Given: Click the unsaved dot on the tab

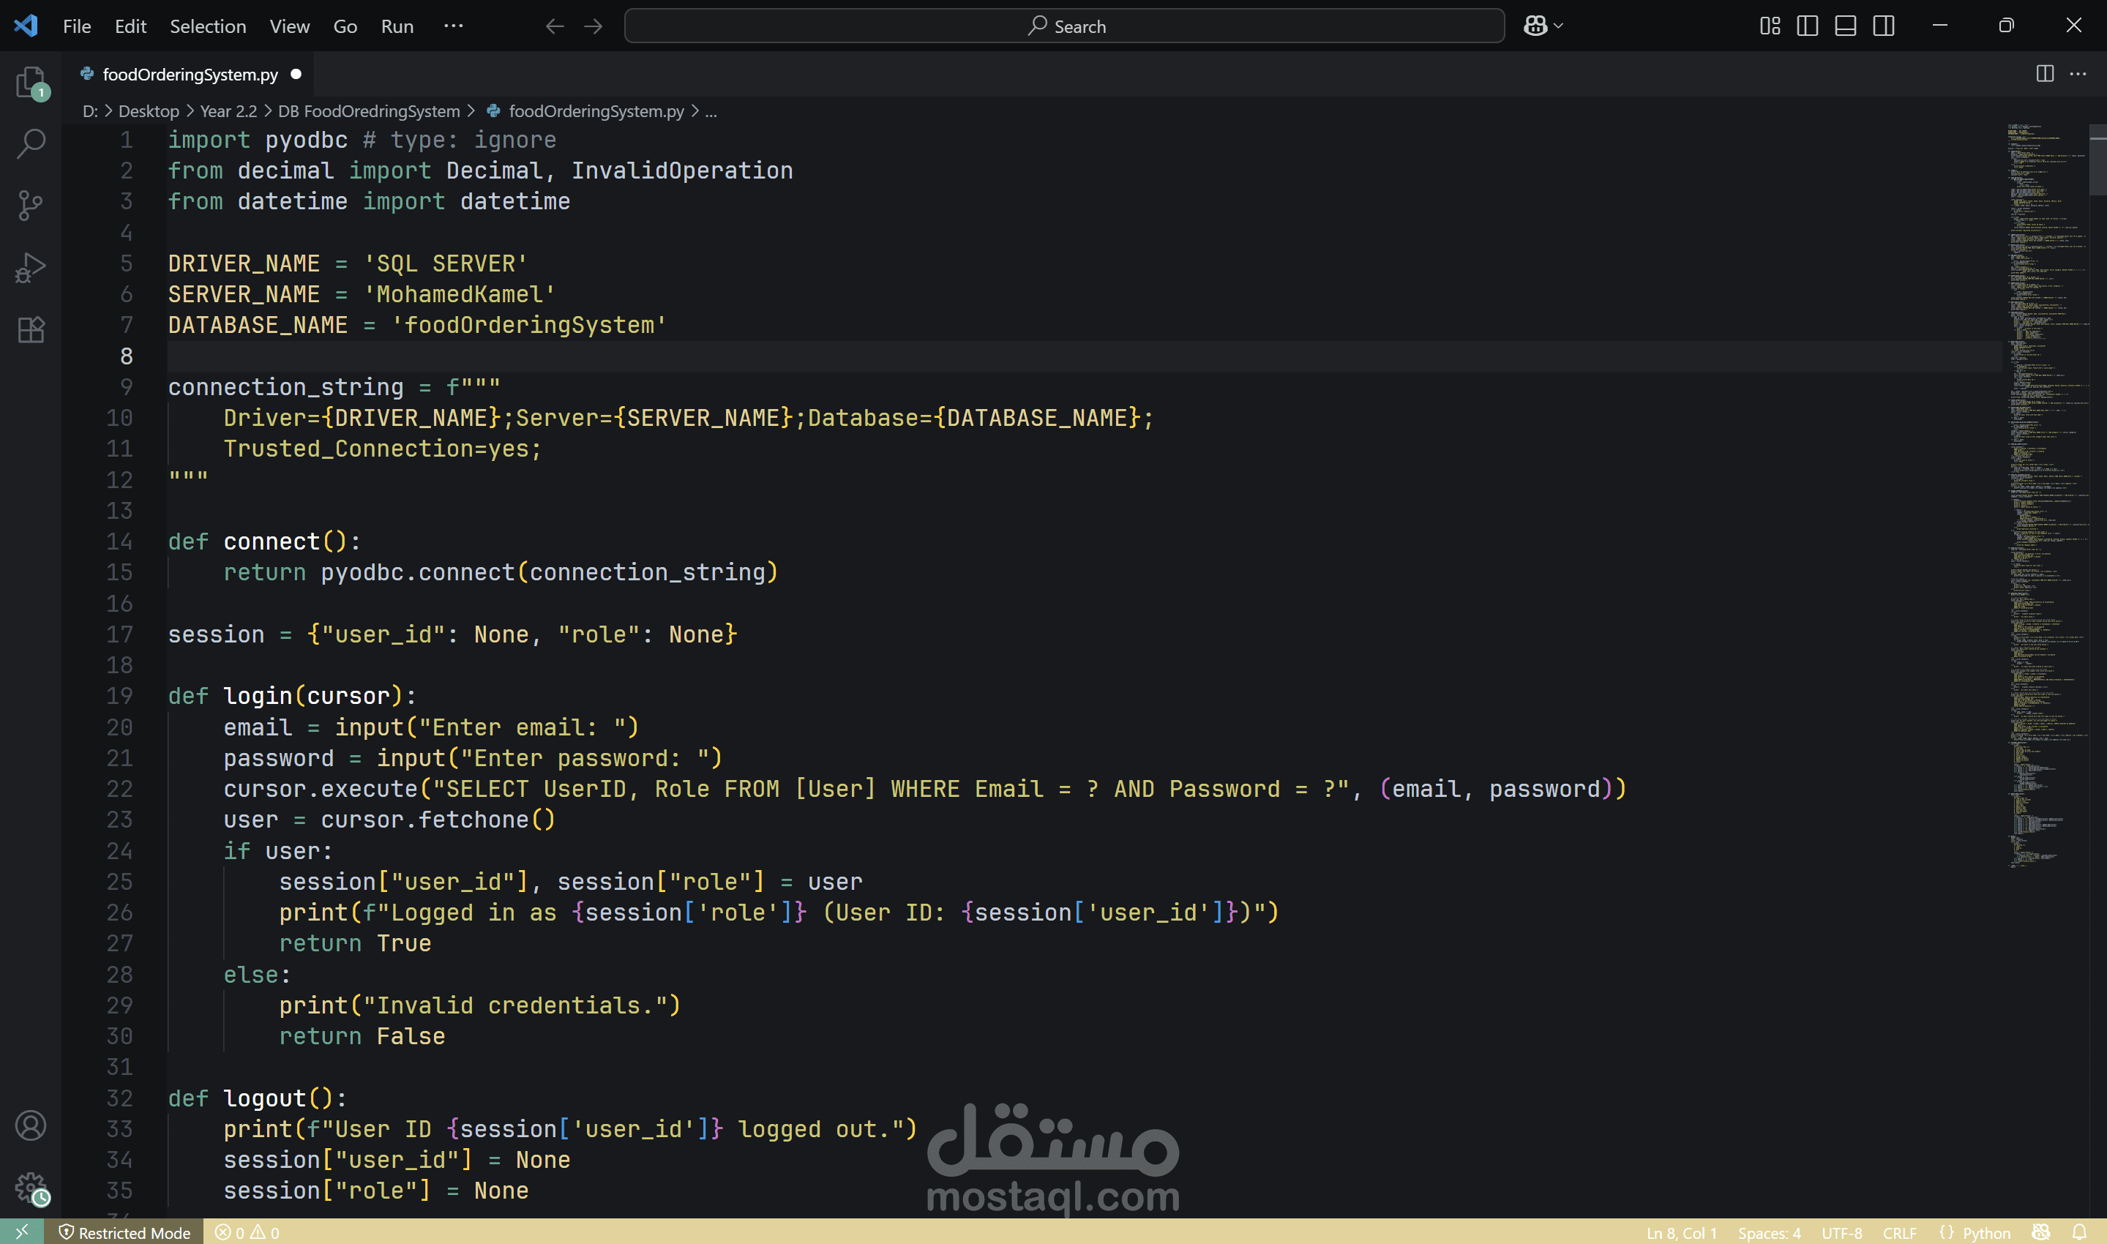Looking at the screenshot, I should tap(296, 74).
